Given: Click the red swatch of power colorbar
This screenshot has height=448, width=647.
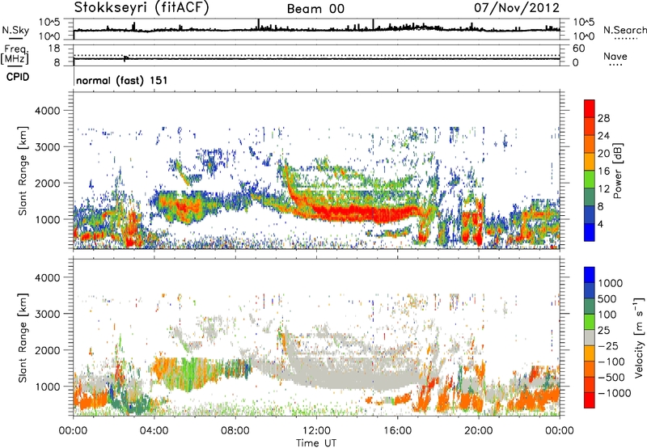Looking at the screenshot, I should (x=590, y=108).
